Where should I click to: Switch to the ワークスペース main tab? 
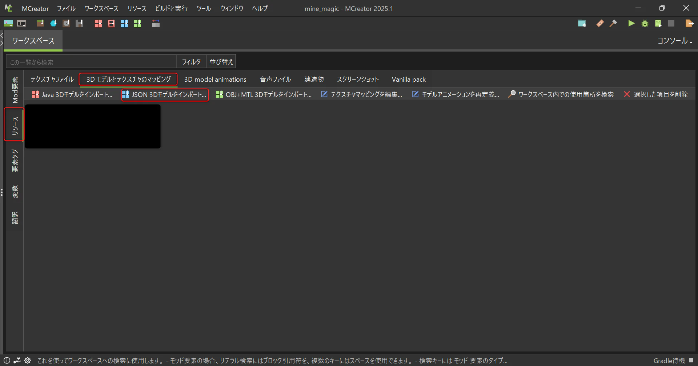(x=33, y=41)
